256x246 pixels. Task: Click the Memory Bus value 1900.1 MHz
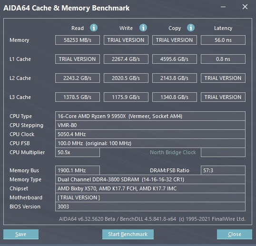[78, 170]
